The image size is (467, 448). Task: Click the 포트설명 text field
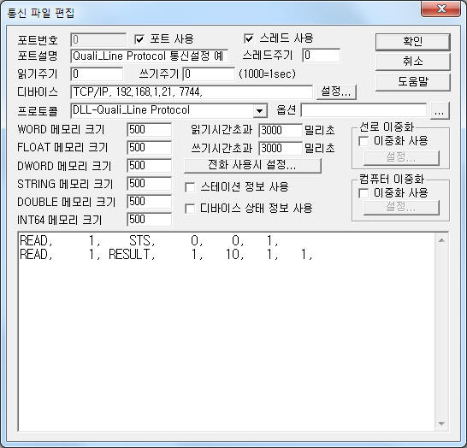150,56
